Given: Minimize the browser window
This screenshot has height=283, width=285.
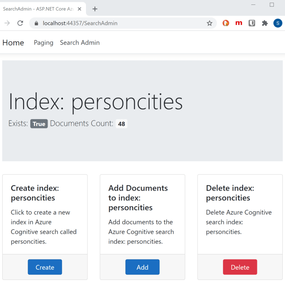Looking at the screenshot, I should coord(253,5).
